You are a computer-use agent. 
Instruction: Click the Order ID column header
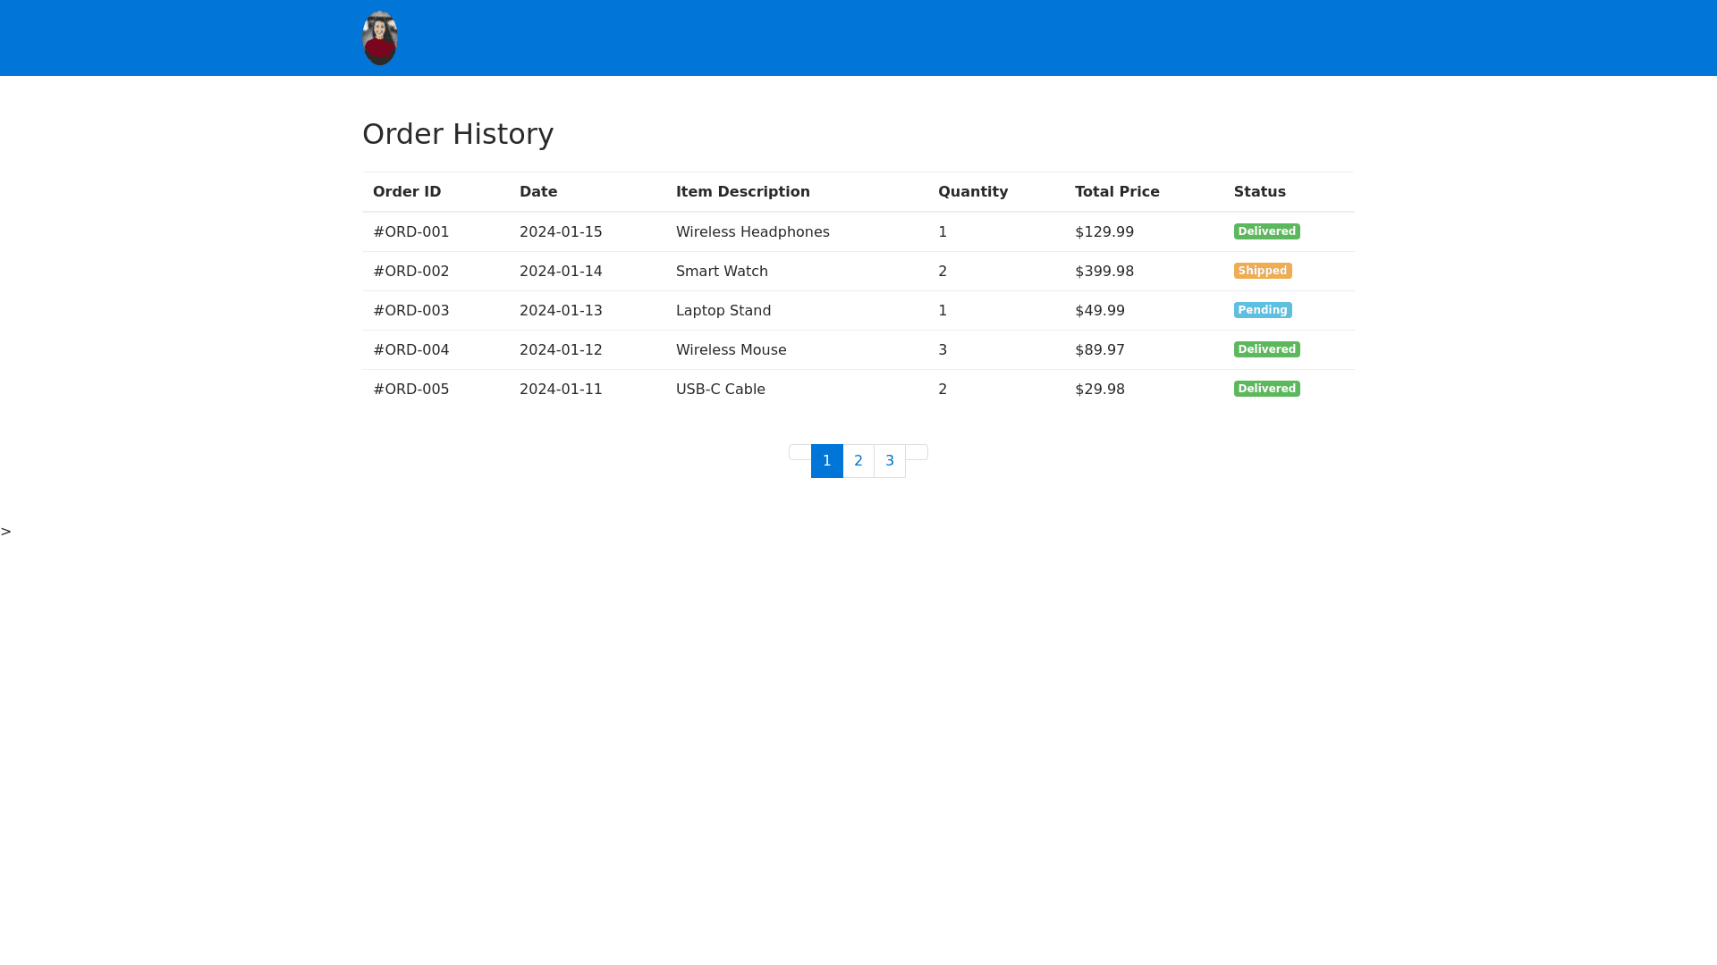click(x=407, y=192)
